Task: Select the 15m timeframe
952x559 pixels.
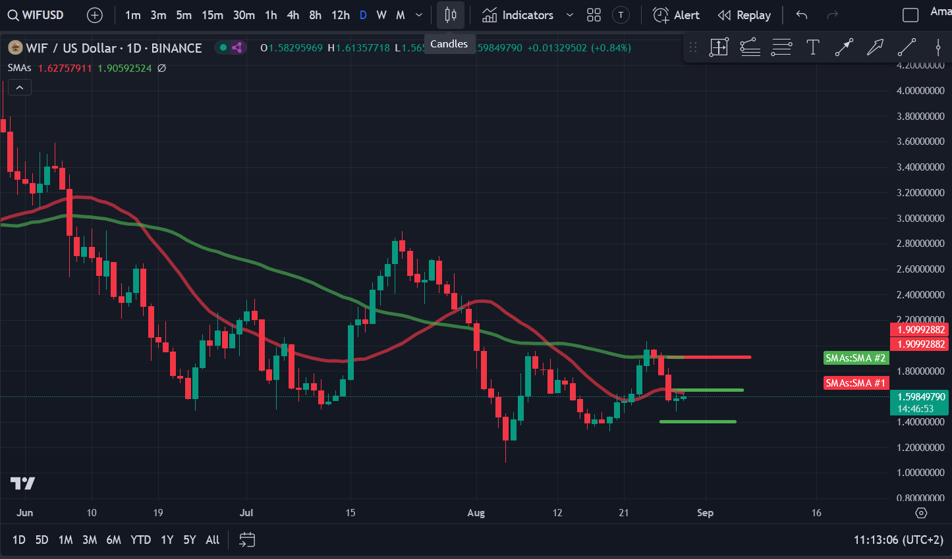Action: (212, 15)
